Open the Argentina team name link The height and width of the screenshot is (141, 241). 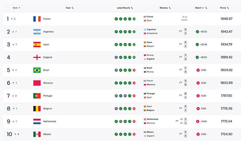click(x=49, y=32)
